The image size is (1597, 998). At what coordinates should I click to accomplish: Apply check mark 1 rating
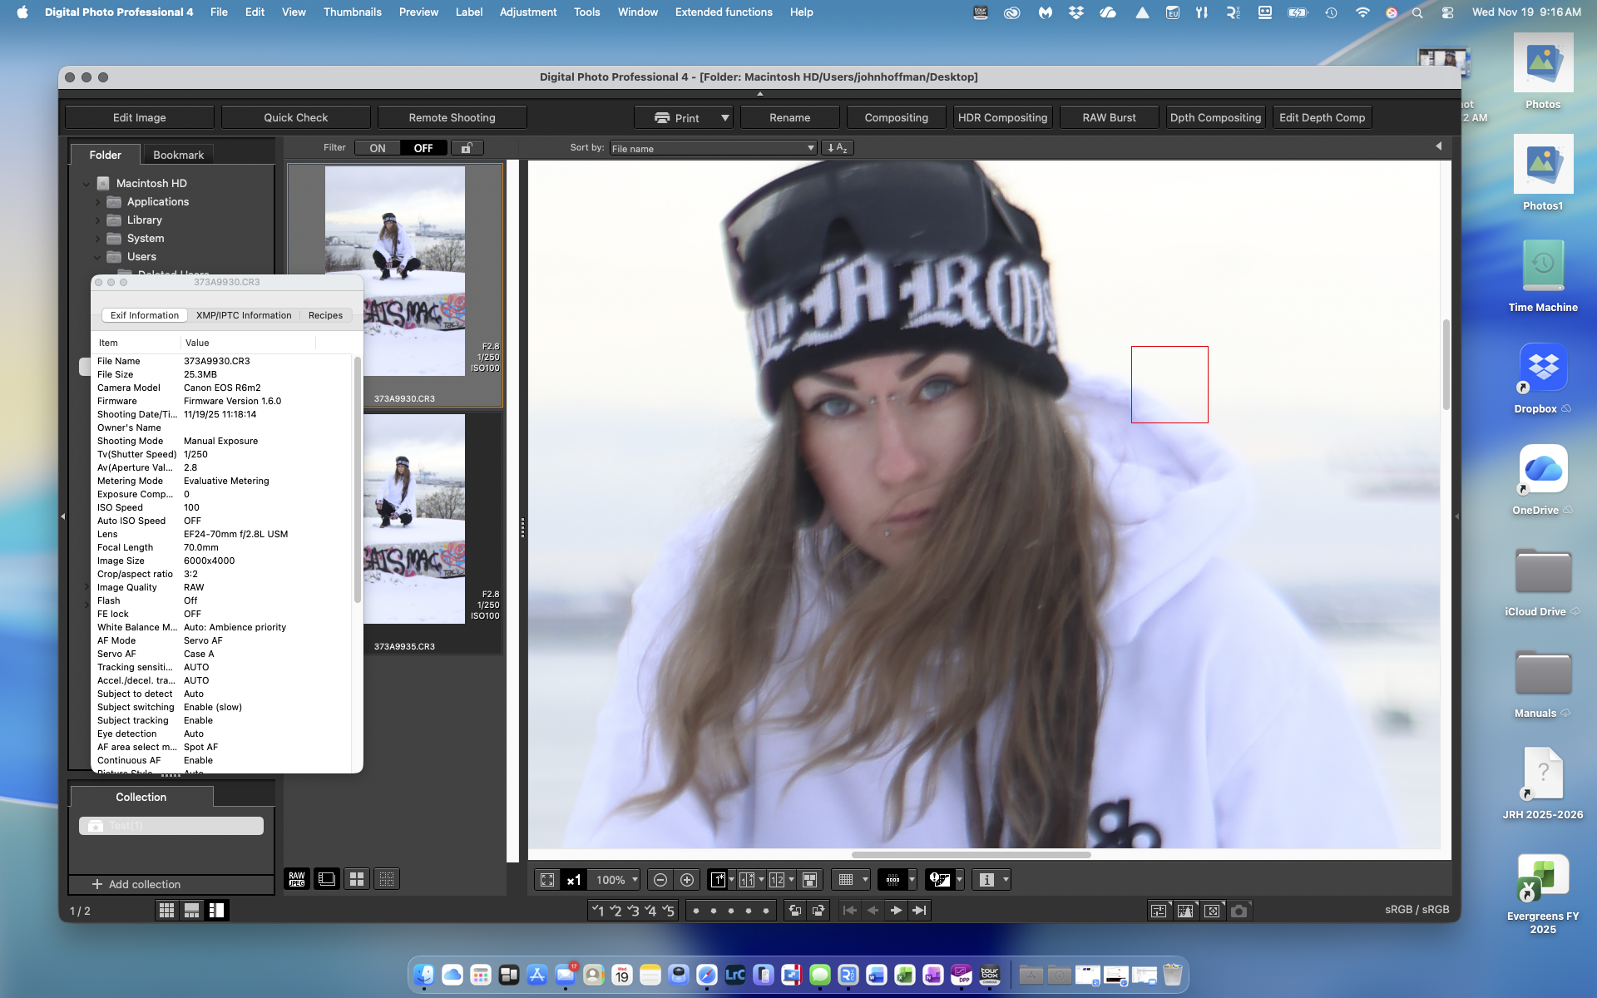597,911
